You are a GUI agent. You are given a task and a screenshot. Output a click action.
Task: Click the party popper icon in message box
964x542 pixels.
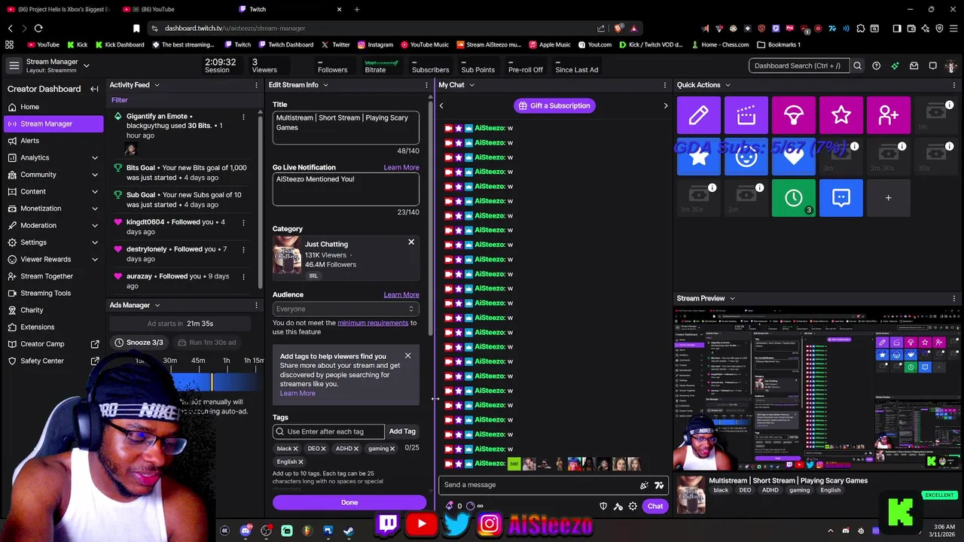click(644, 486)
